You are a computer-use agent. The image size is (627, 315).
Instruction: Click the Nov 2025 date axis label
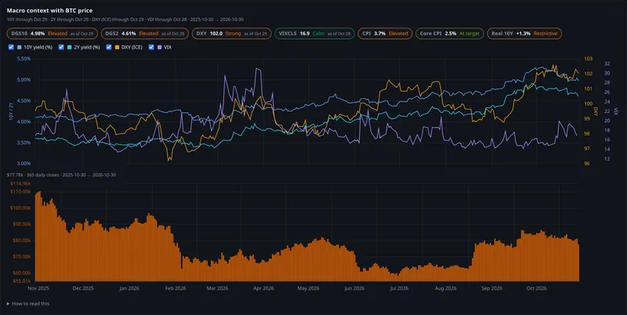tap(38, 288)
